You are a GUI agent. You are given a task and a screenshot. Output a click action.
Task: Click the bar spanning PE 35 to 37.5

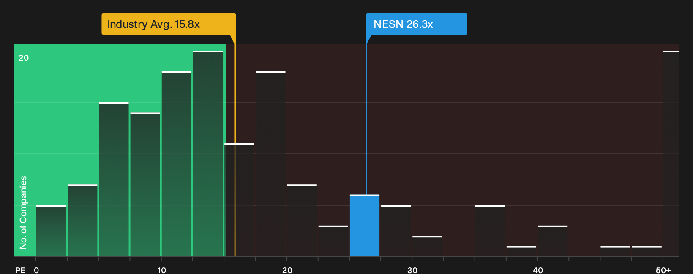[x=490, y=231]
